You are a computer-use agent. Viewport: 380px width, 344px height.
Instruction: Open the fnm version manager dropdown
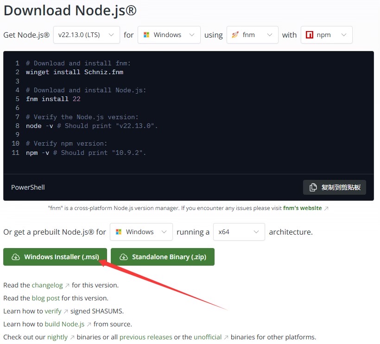point(252,35)
